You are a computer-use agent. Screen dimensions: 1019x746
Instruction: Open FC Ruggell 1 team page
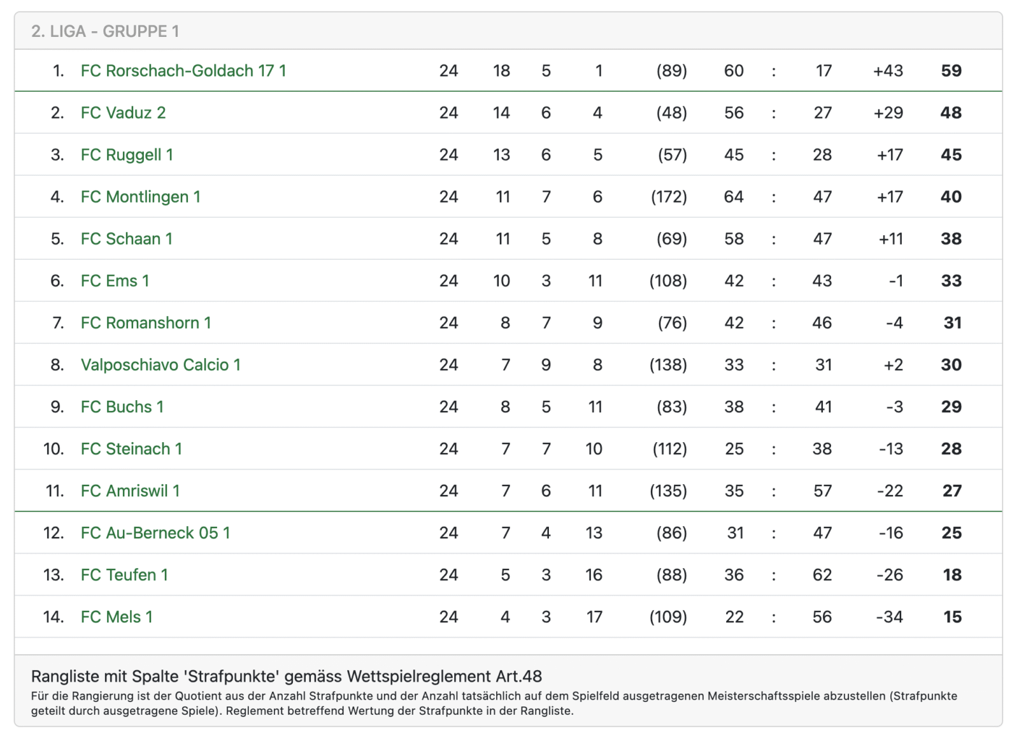point(127,155)
